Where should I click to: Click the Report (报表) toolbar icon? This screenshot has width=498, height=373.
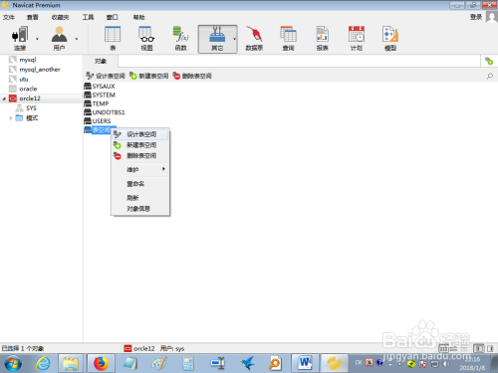coord(323,38)
